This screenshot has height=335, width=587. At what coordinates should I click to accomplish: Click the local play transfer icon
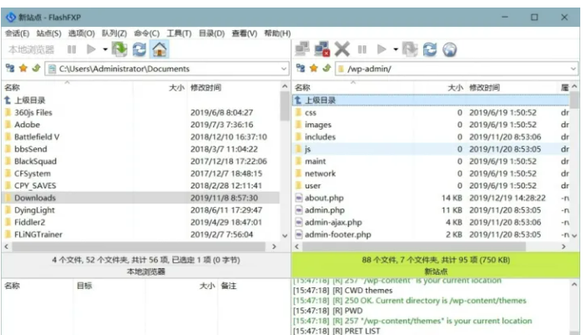[91, 49]
